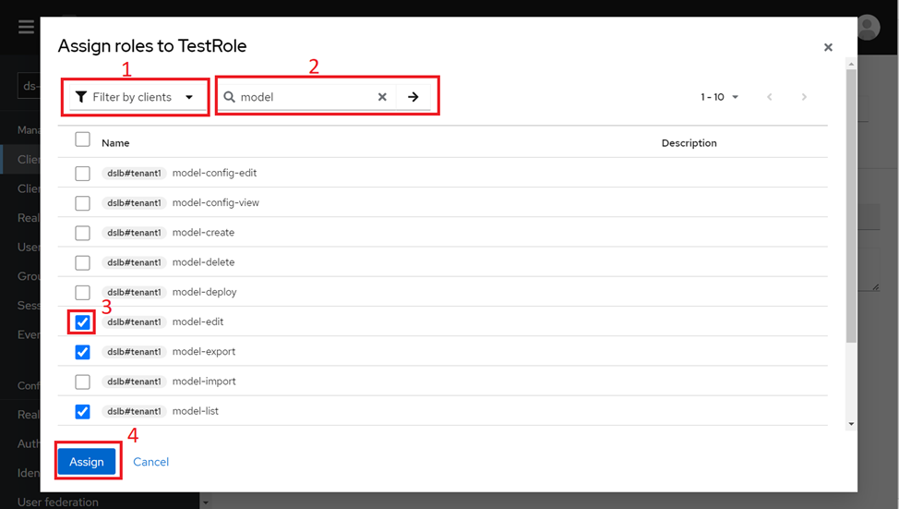Click the Cancel link
Screen dimensions: 899x509
click(x=150, y=462)
